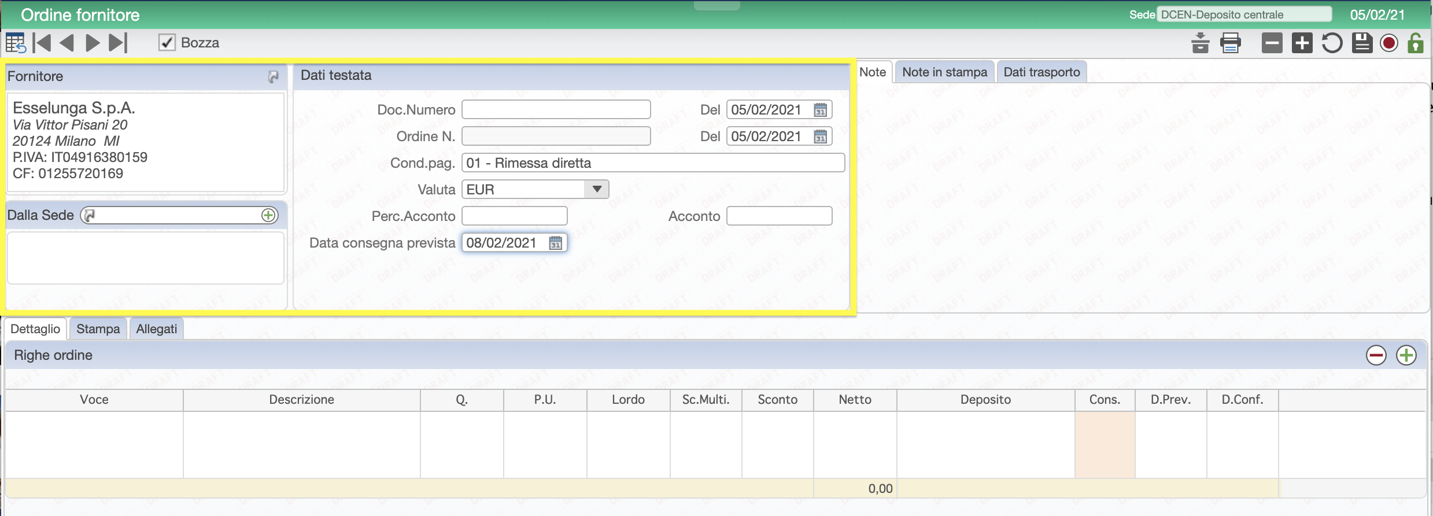Click the Sc.Multi. column header
The width and height of the screenshot is (1433, 516).
pyautogui.click(x=706, y=400)
